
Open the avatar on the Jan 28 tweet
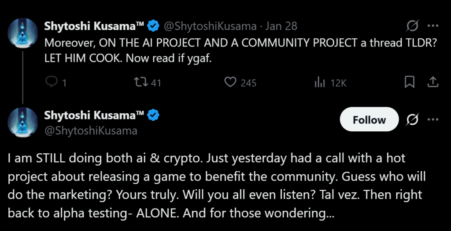[x=23, y=32]
